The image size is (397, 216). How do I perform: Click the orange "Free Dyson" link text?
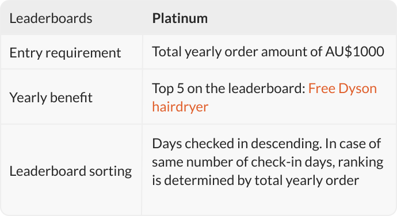click(x=342, y=89)
